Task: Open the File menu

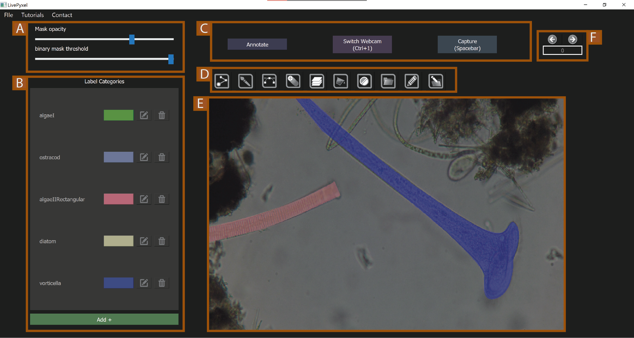Action: [x=9, y=15]
